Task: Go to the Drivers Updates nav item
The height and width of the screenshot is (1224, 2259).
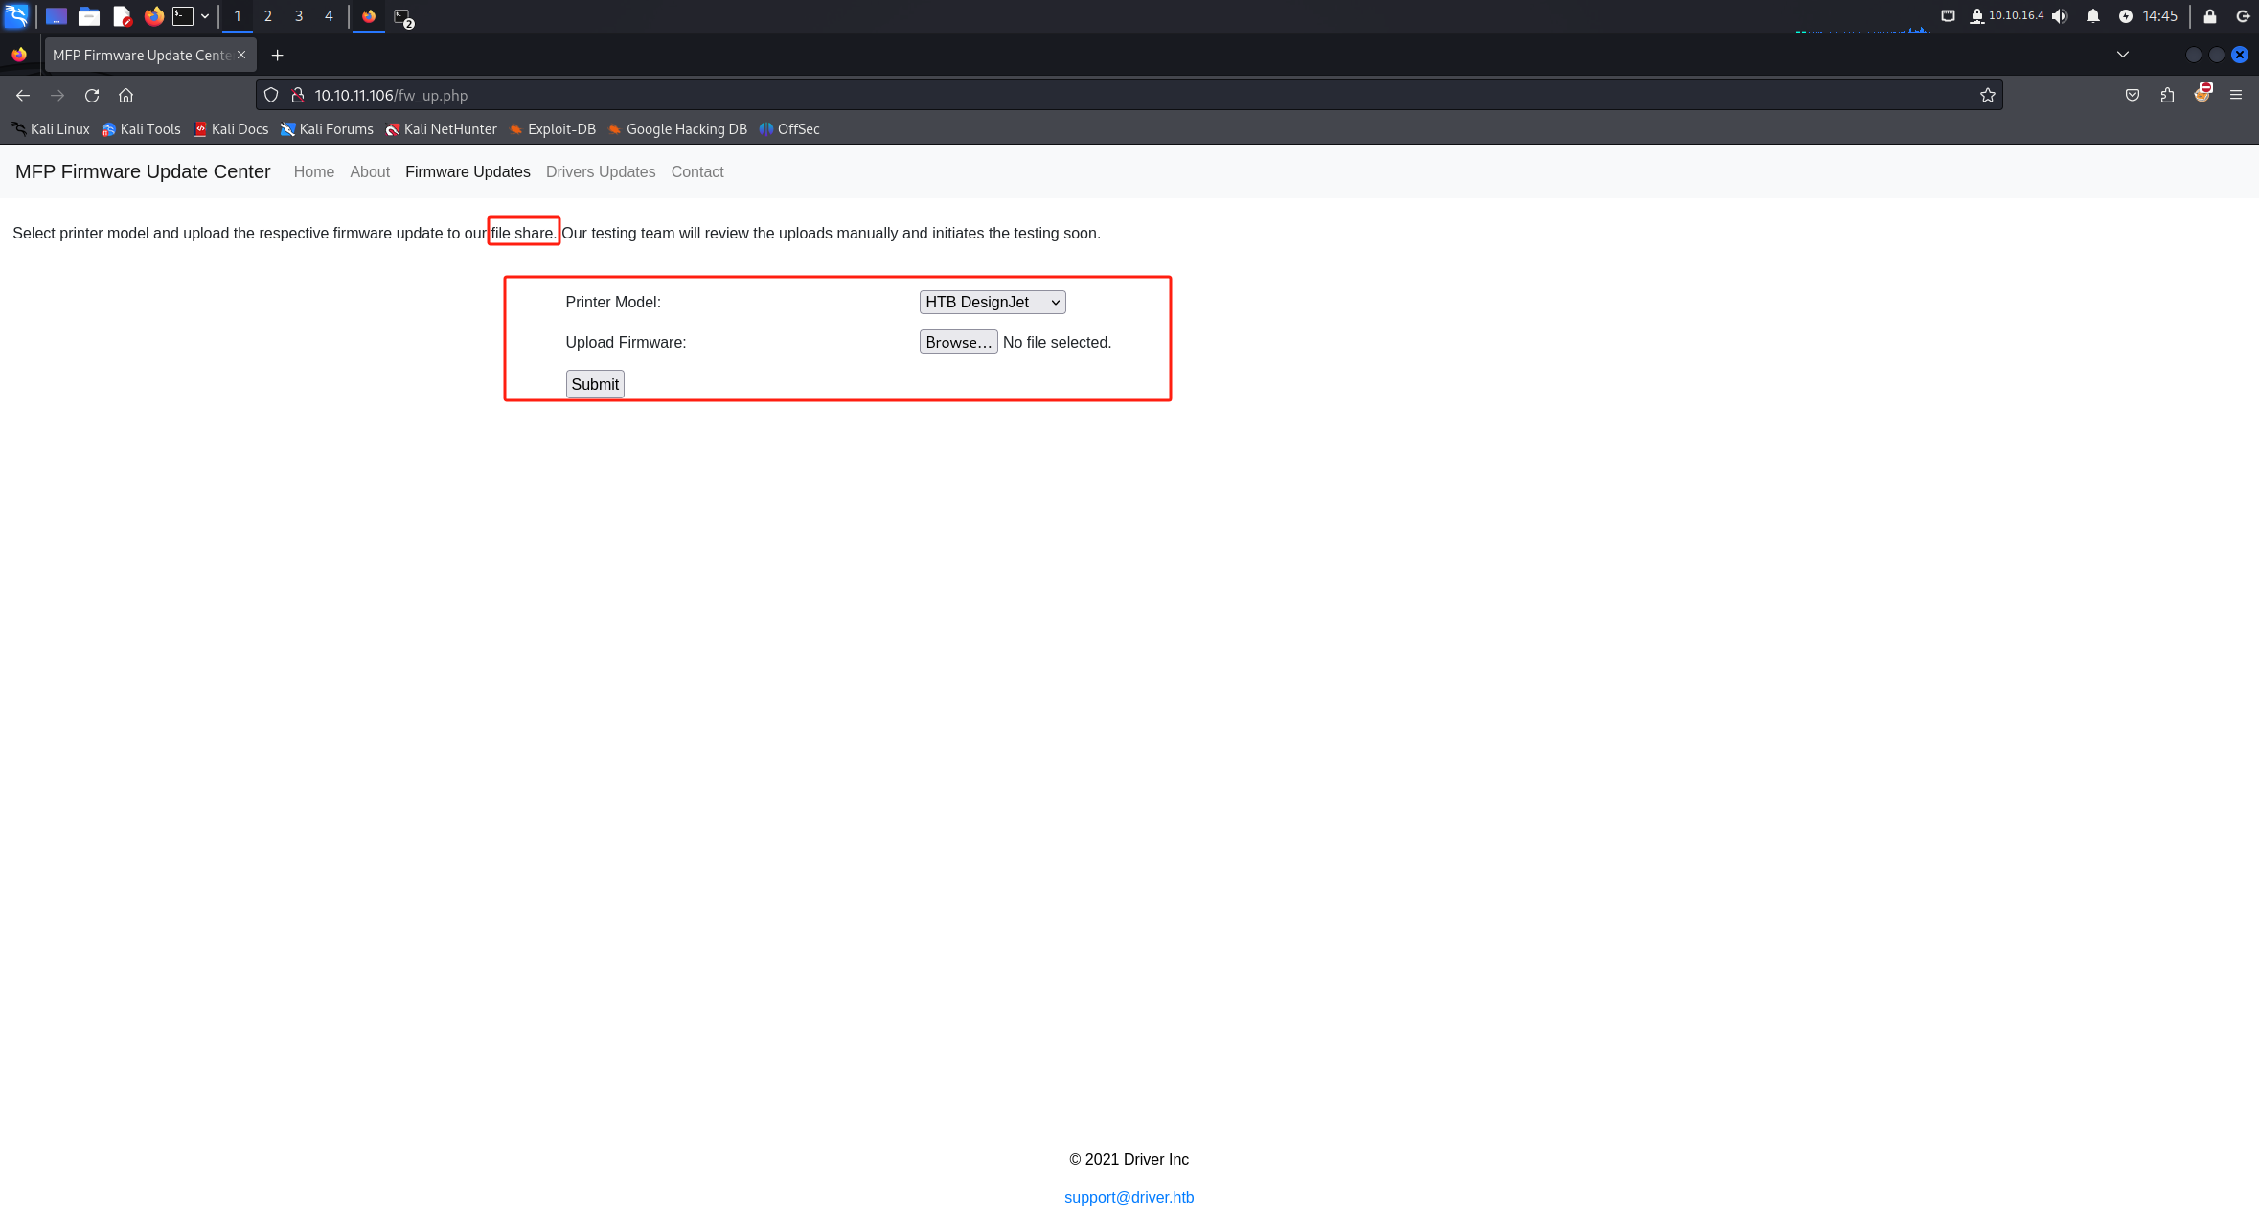Action: pos(601,171)
